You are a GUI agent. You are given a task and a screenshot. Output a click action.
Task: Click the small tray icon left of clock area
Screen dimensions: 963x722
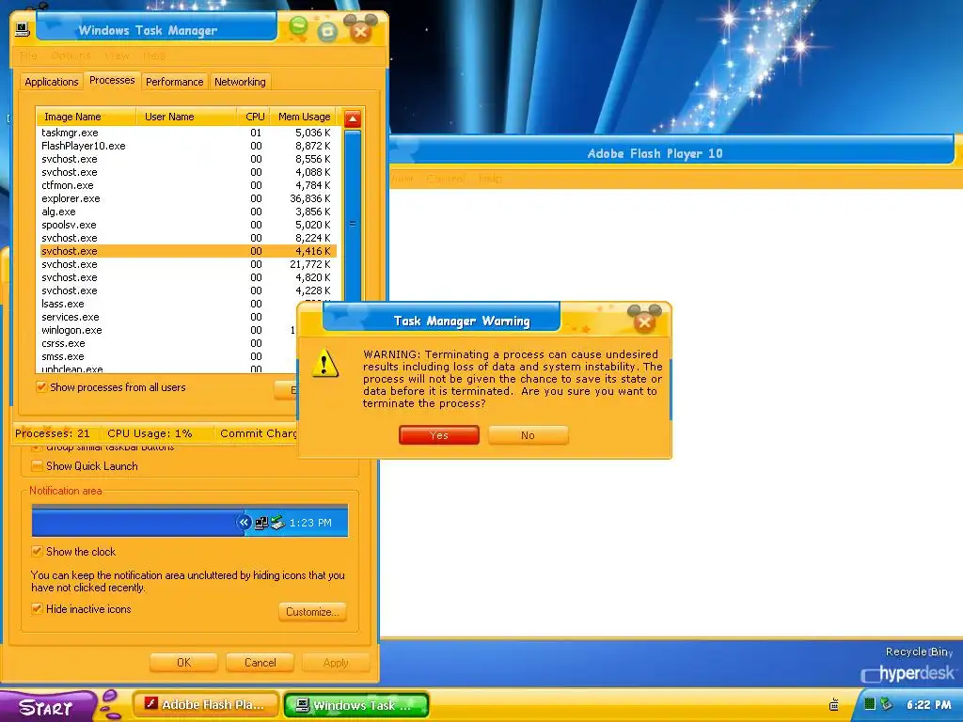click(x=834, y=705)
